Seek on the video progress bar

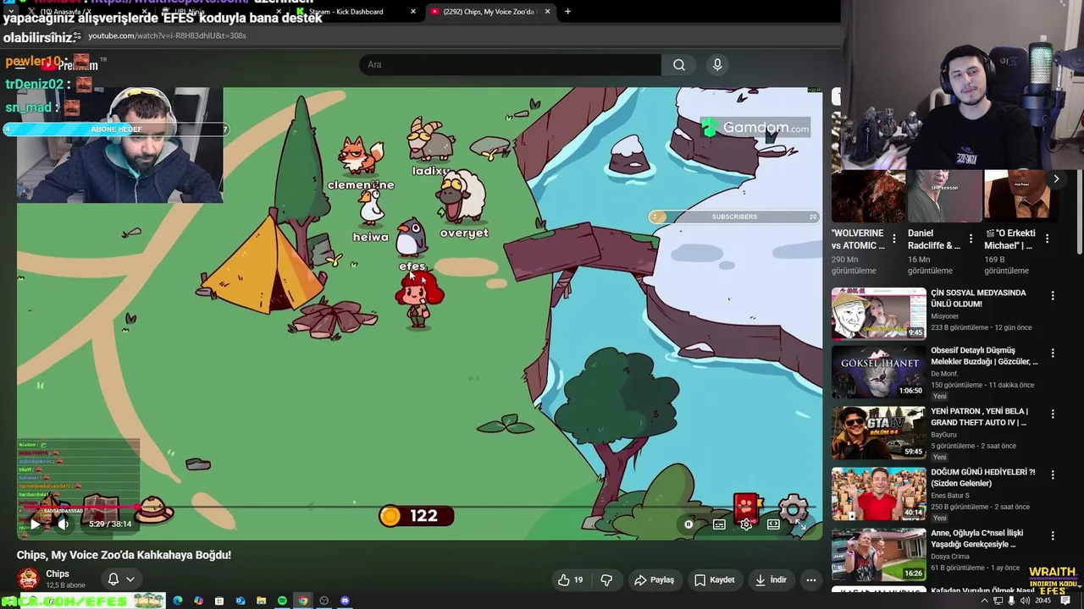[x=419, y=507]
